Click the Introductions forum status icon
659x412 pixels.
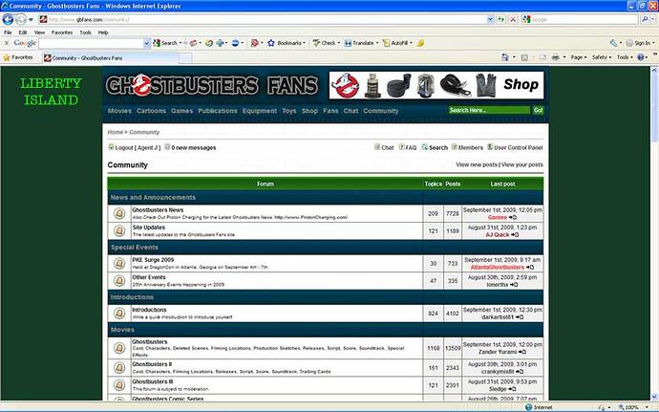tap(119, 314)
